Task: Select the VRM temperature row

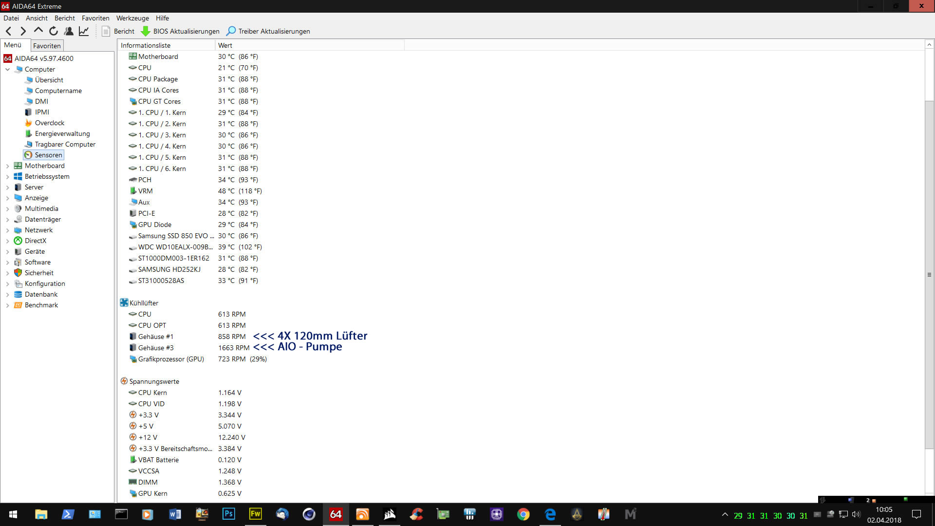Action: (x=195, y=191)
